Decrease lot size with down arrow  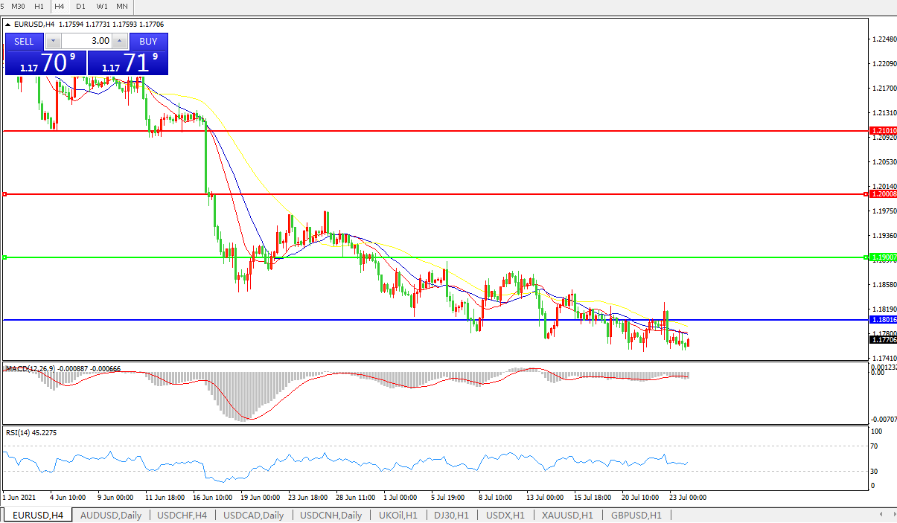pyautogui.click(x=52, y=41)
